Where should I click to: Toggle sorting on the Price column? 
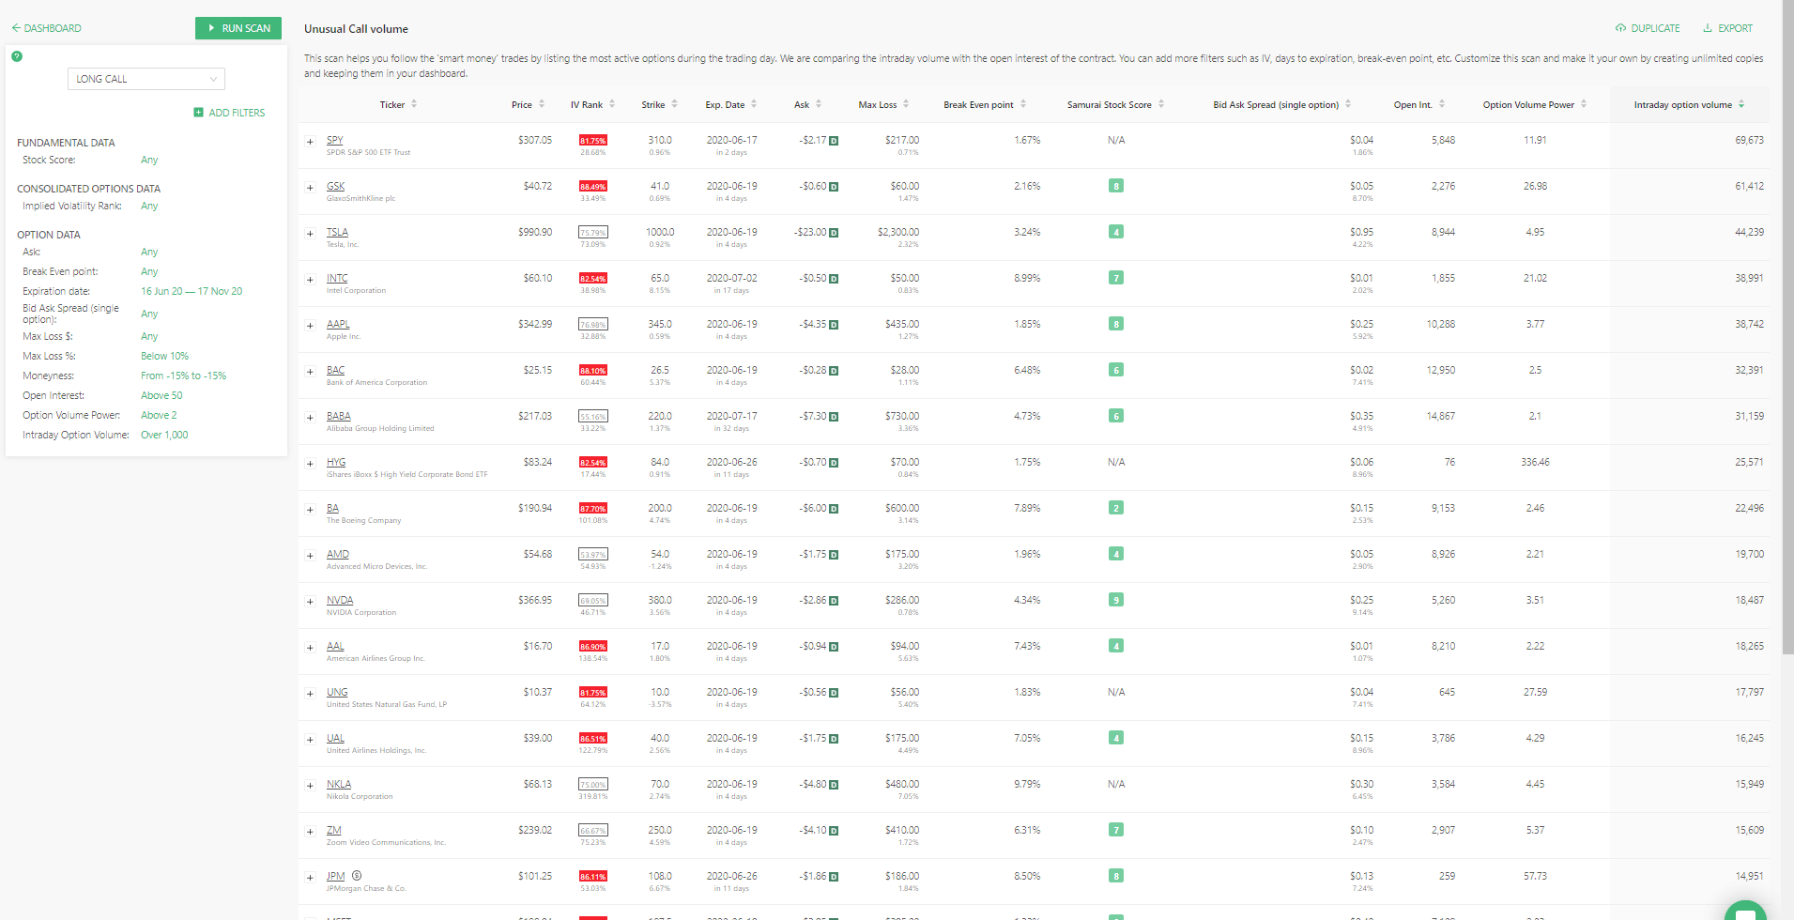[543, 104]
